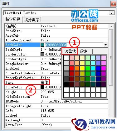Pick the pure red palette swatch
This screenshot has height=131, width=117.
pos(72,68)
